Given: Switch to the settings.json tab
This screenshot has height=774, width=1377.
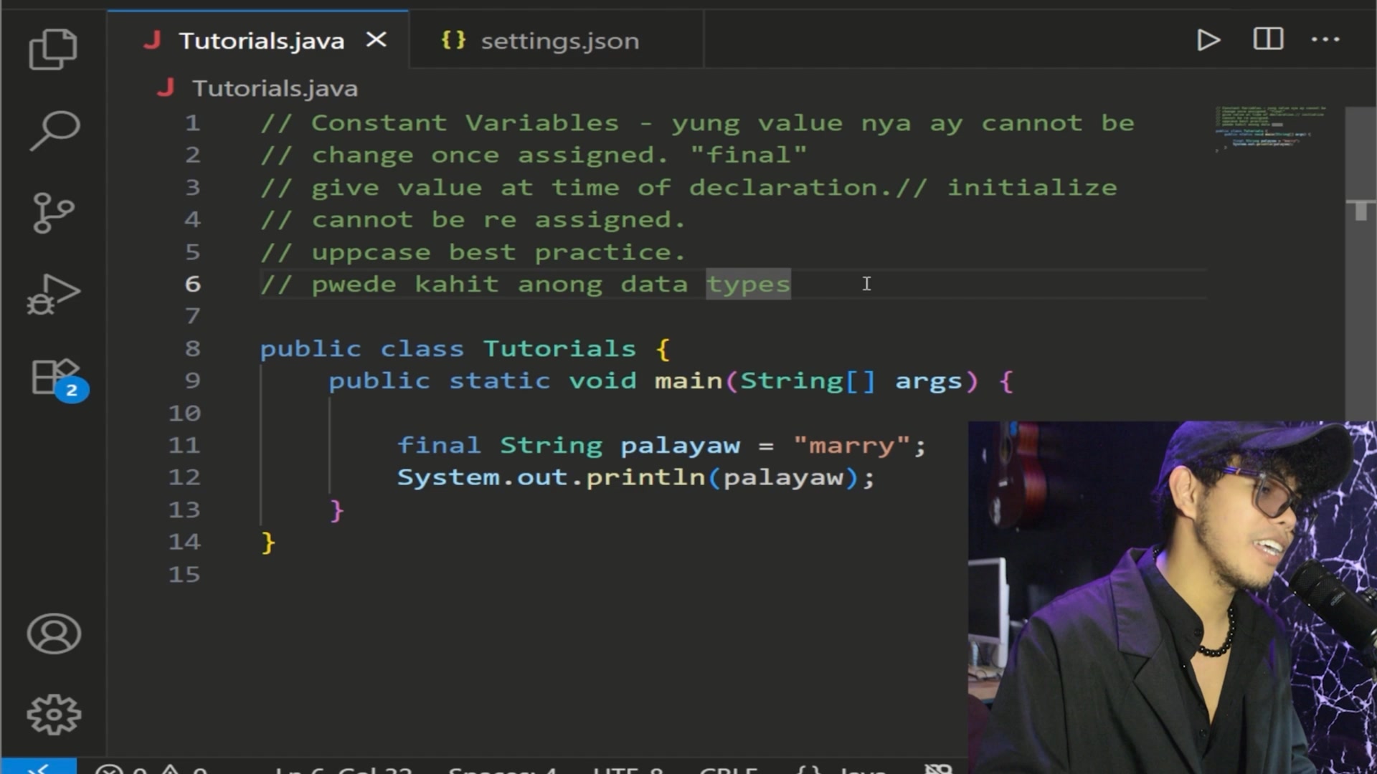Looking at the screenshot, I should [x=557, y=40].
